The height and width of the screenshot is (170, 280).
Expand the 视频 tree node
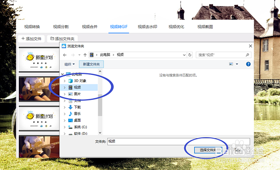pyautogui.click(x=65, y=88)
